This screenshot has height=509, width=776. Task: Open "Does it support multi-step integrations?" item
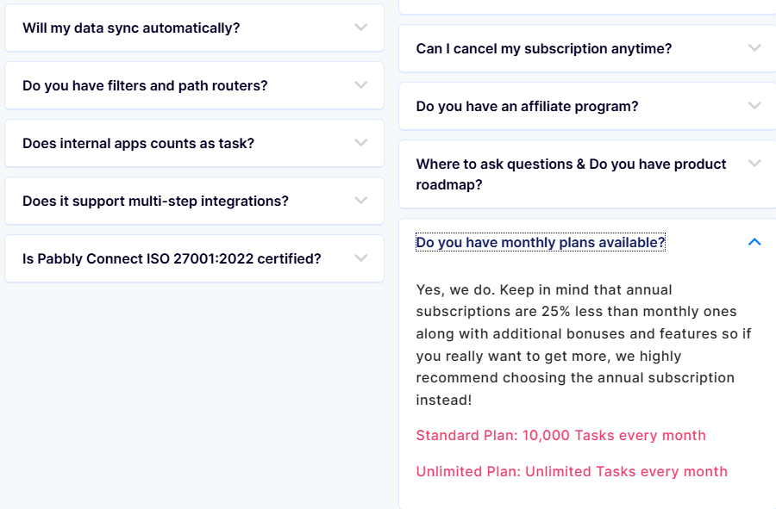(155, 201)
